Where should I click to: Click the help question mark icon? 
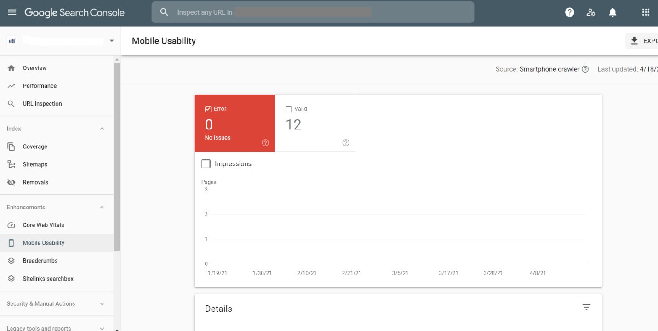[569, 12]
